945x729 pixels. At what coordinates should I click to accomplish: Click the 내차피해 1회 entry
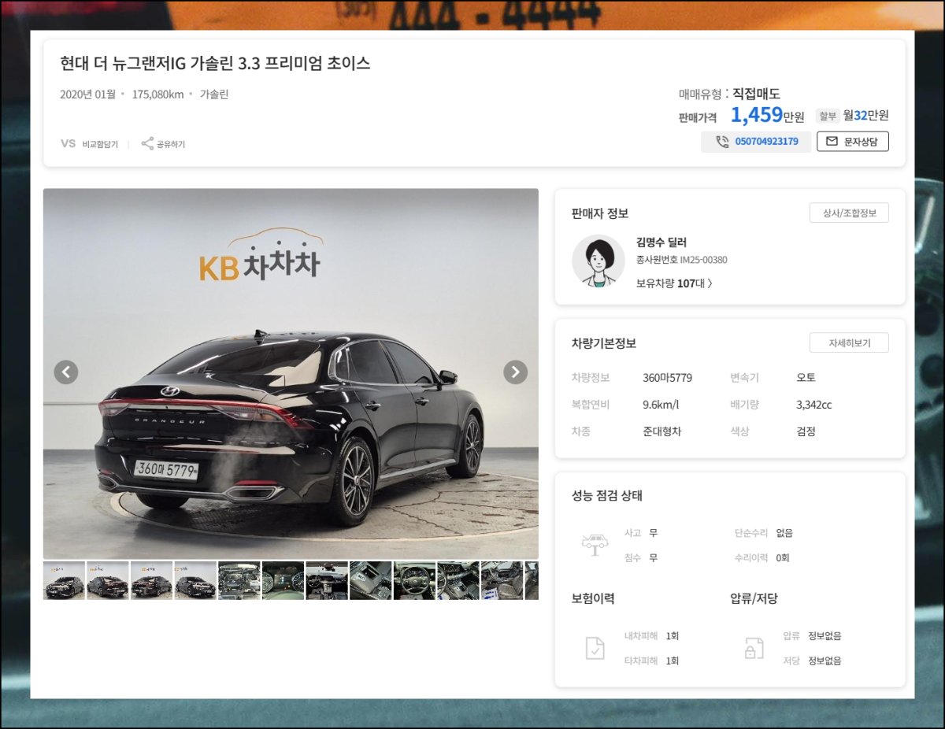coord(652,636)
